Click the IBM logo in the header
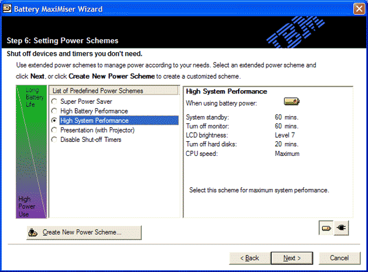This screenshot has width=368, height=272. point(296,32)
